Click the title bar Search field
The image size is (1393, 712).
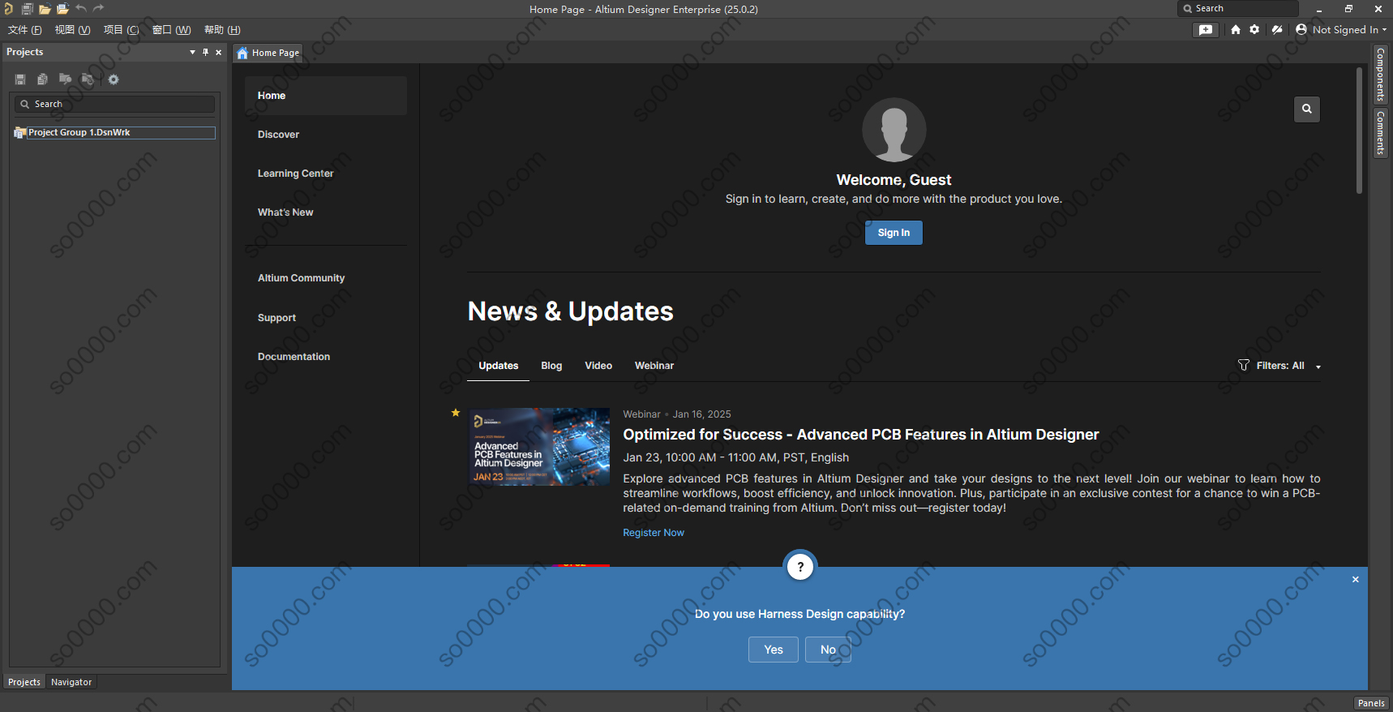tap(1237, 8)
